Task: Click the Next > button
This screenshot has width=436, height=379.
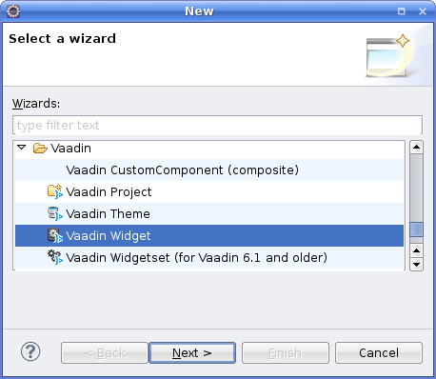Action: (x=192, y=352)
